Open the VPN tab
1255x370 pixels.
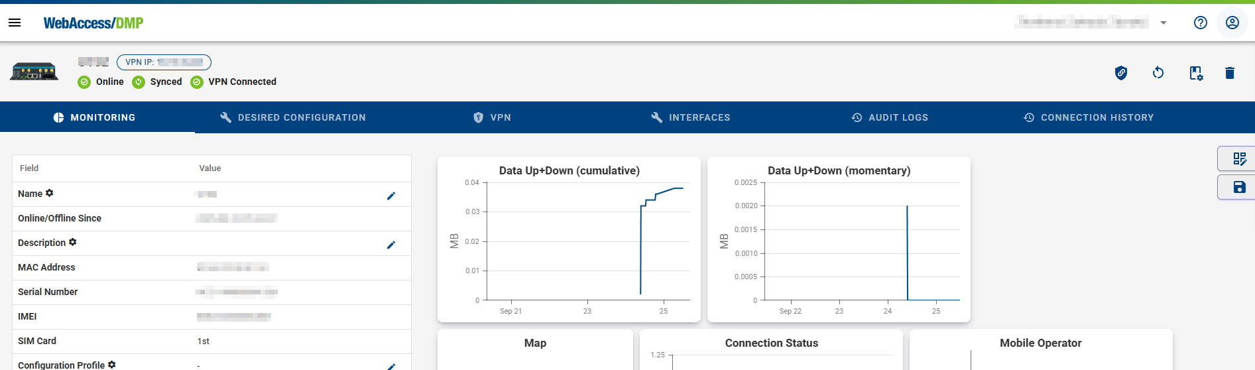pos(492,117)
